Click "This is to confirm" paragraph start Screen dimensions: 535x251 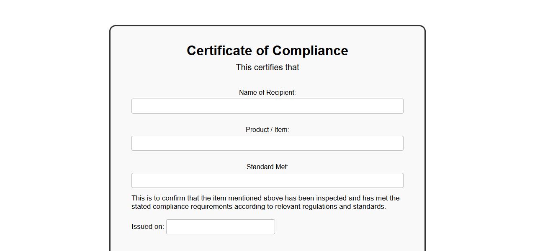(x=158, y=198)
